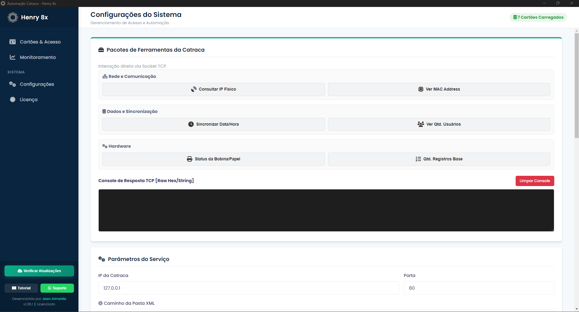Click the 'v1.26.1 | Licenciado' version text
The height and width of the screenshot is (312, 579).
39,304
